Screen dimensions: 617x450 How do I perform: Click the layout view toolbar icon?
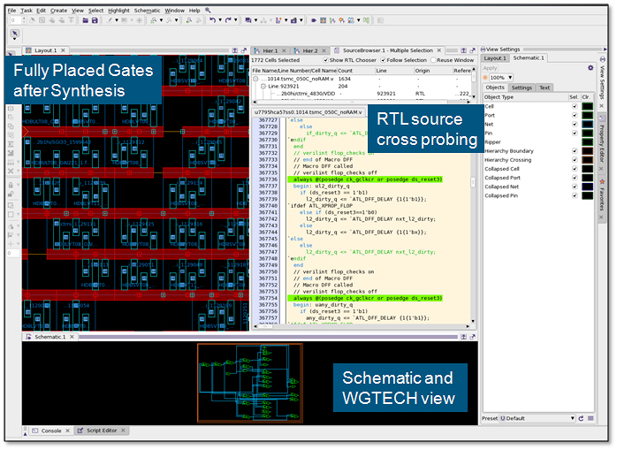[x=323, y=20]
